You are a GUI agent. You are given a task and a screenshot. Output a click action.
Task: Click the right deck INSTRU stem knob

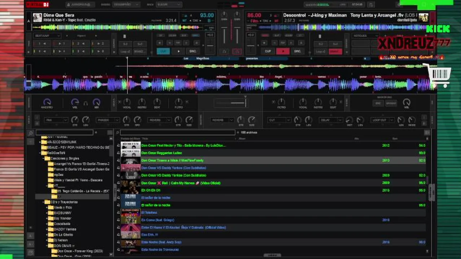click(x=318, y=102)
